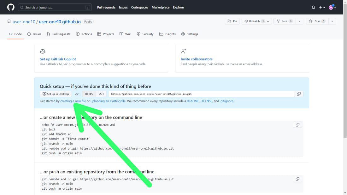347x195 pixels.
Task: Open Marketplace in the top navigation
Action: tap(161, 7)
